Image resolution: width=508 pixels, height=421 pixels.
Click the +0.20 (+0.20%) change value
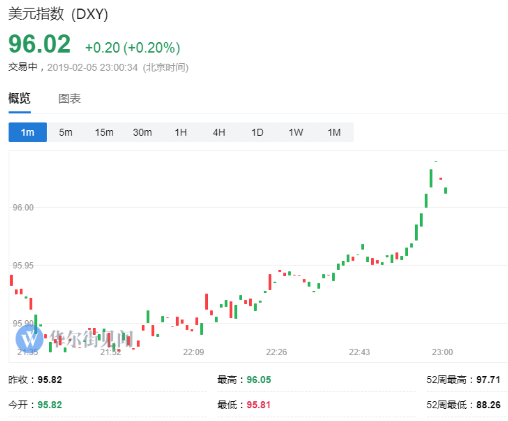[132, 48]
